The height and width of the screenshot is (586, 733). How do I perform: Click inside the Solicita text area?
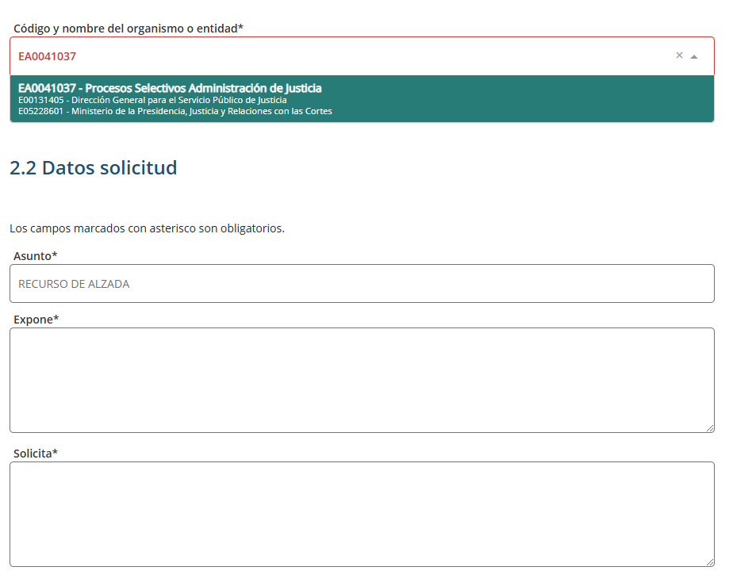pos(362,515)
